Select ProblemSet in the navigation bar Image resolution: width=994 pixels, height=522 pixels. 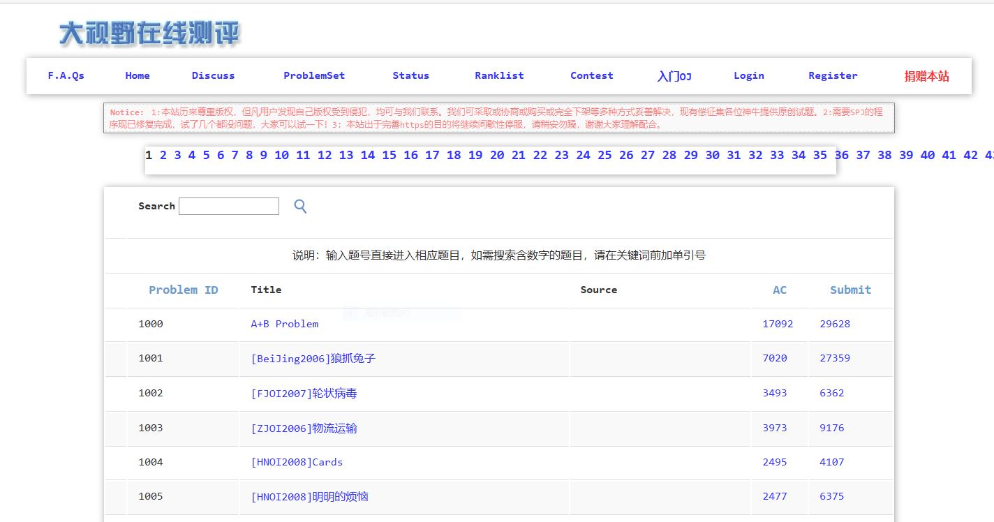(x=314, y=75)
